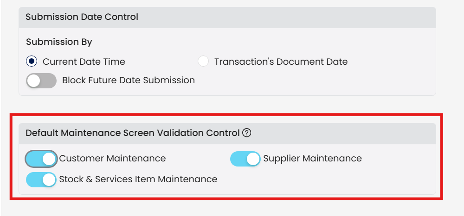The width and height of the screenshot is (464, 216).
Task: Click Default Maintenance Screen Validation Control heading
Action: click(132, 133)
